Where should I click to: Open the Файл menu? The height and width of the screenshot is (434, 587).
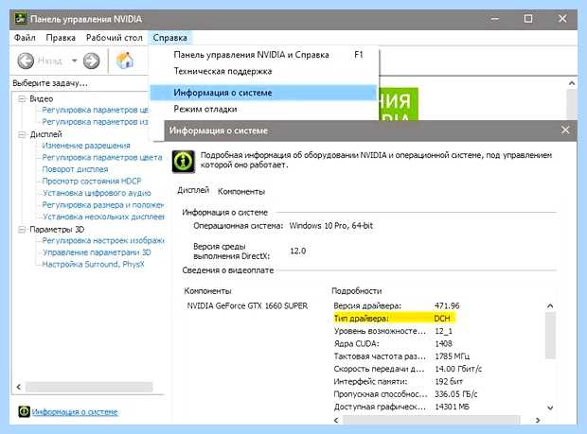tap(25, 38)
